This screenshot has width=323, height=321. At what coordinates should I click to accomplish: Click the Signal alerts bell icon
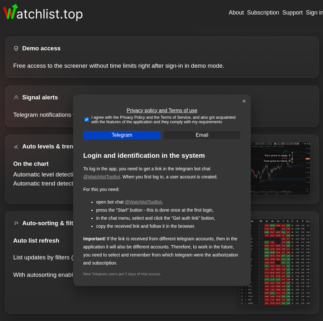[16, 97]
